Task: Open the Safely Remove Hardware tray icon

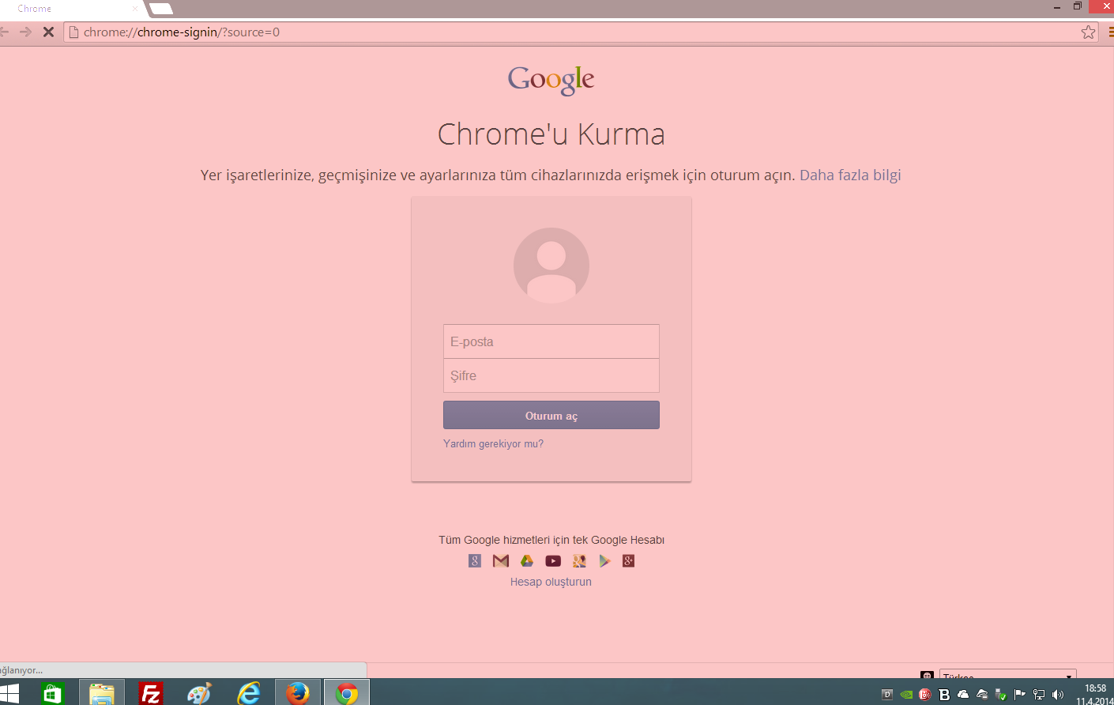Action: [x=1001, y=695]
